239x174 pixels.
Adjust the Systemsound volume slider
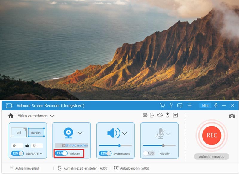coord(119,146)
